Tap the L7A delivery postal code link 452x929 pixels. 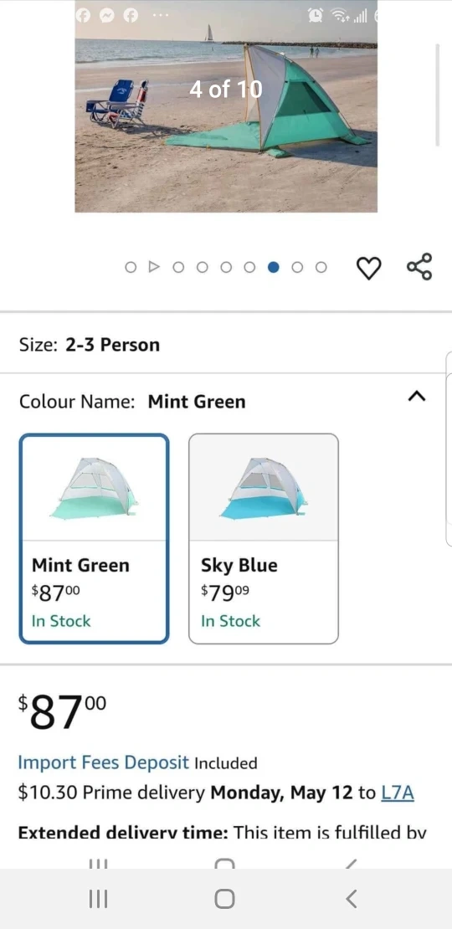coord(398,793)
